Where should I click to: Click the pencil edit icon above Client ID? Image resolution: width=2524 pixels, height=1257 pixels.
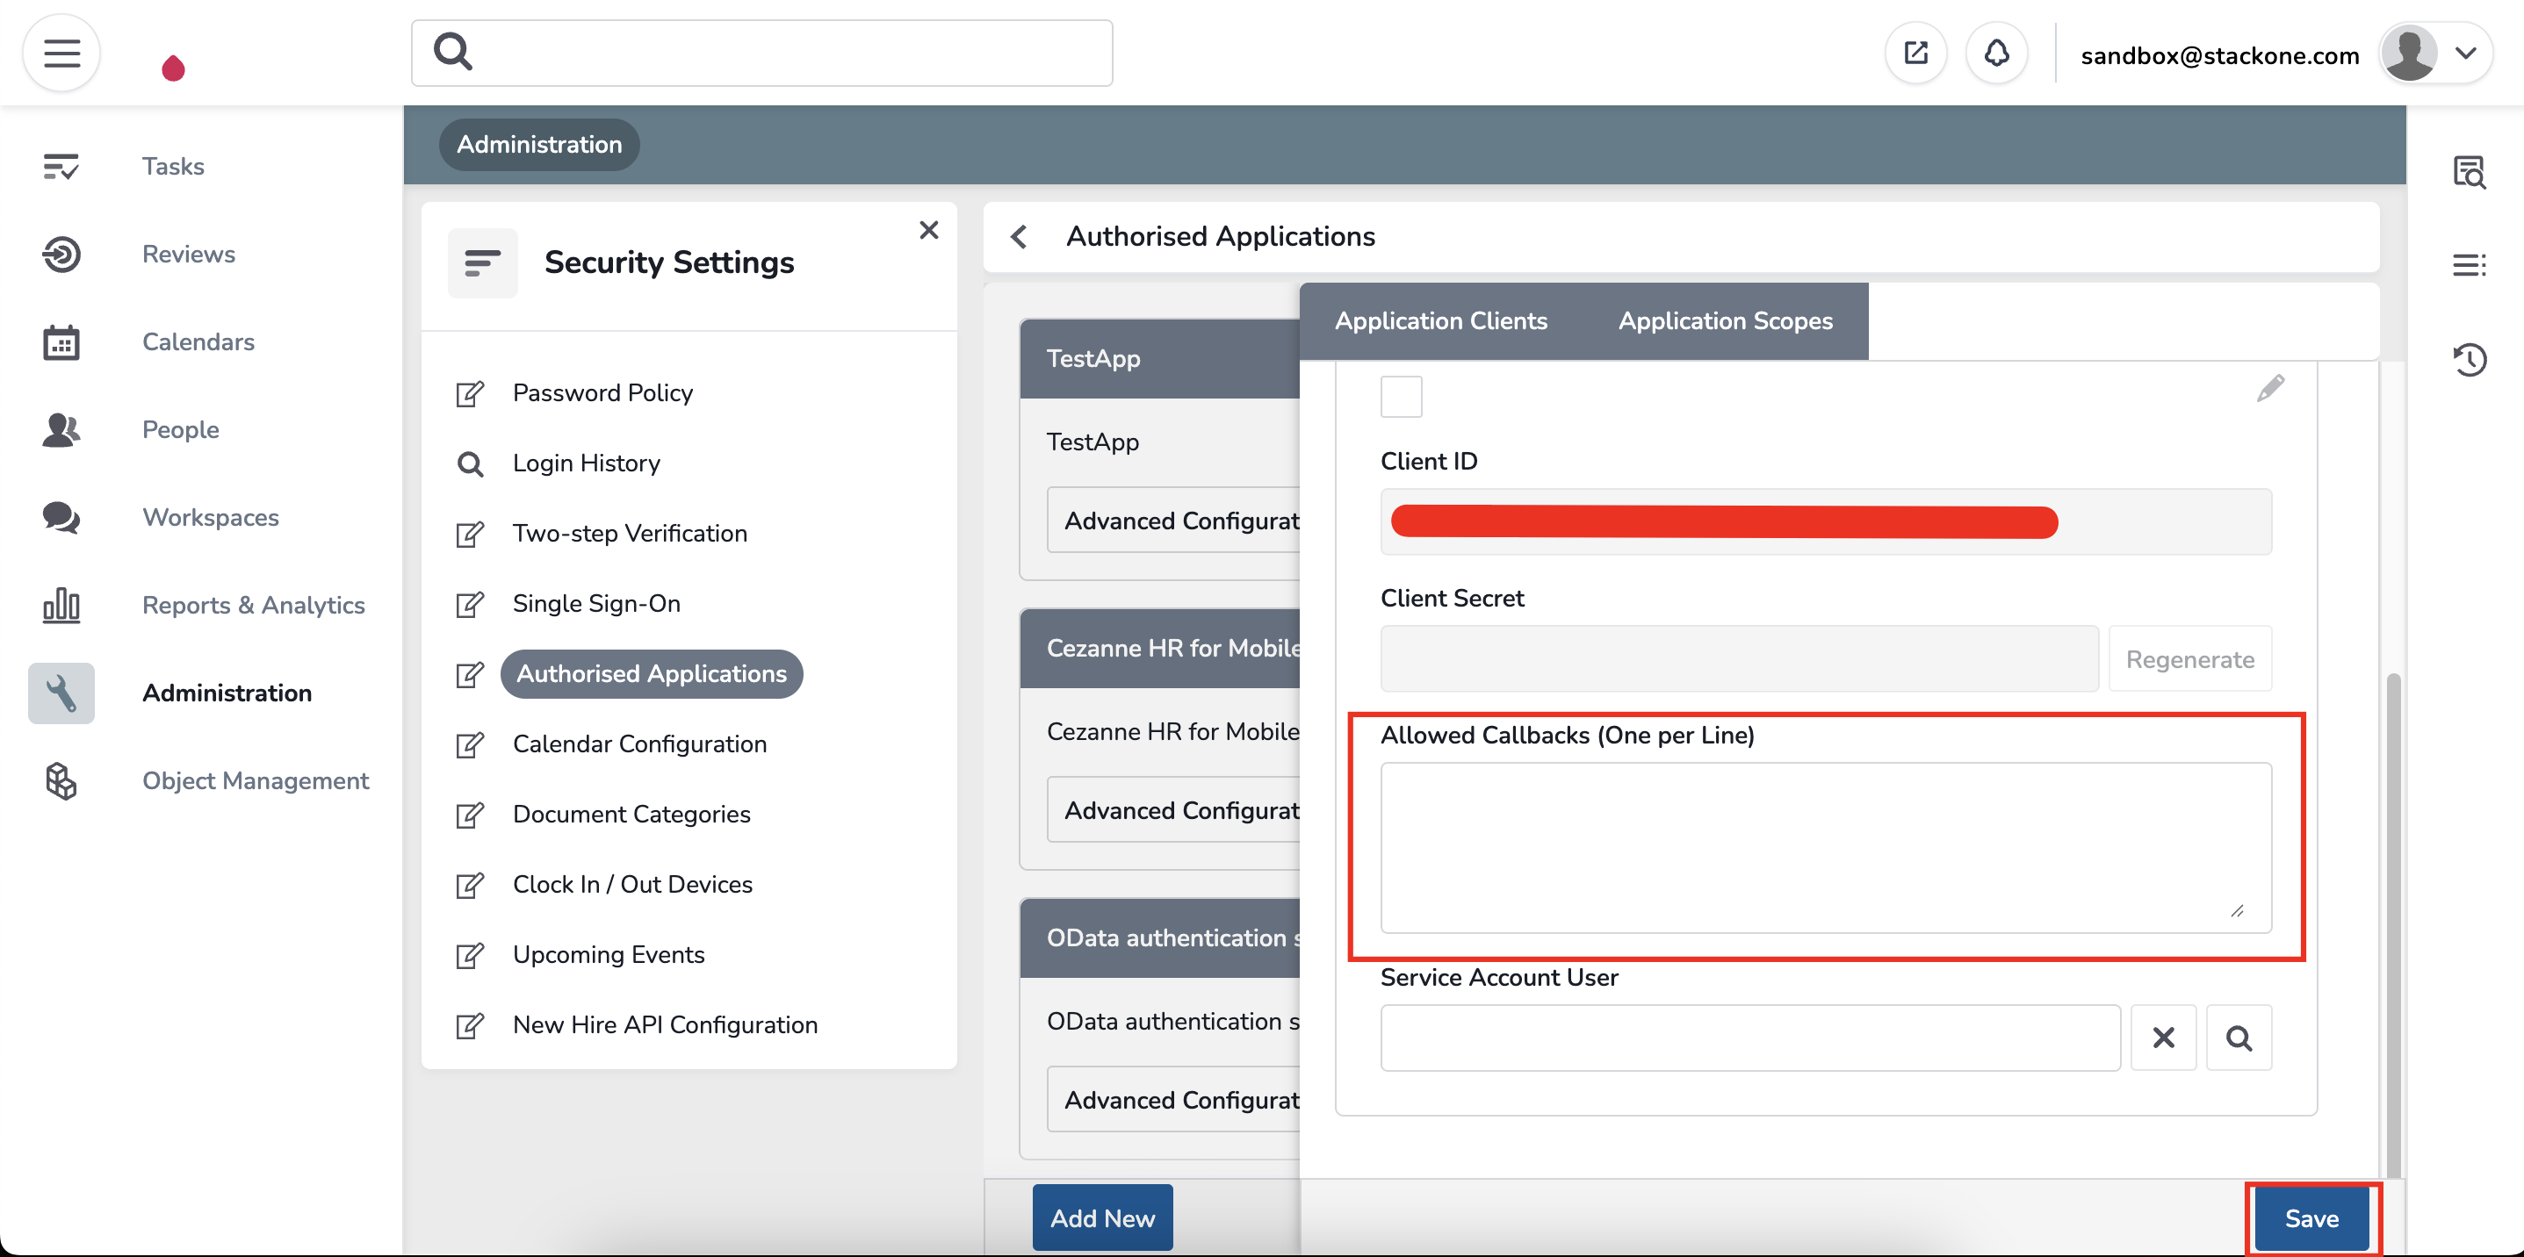pyautogui.click(x=2272, y=389)
